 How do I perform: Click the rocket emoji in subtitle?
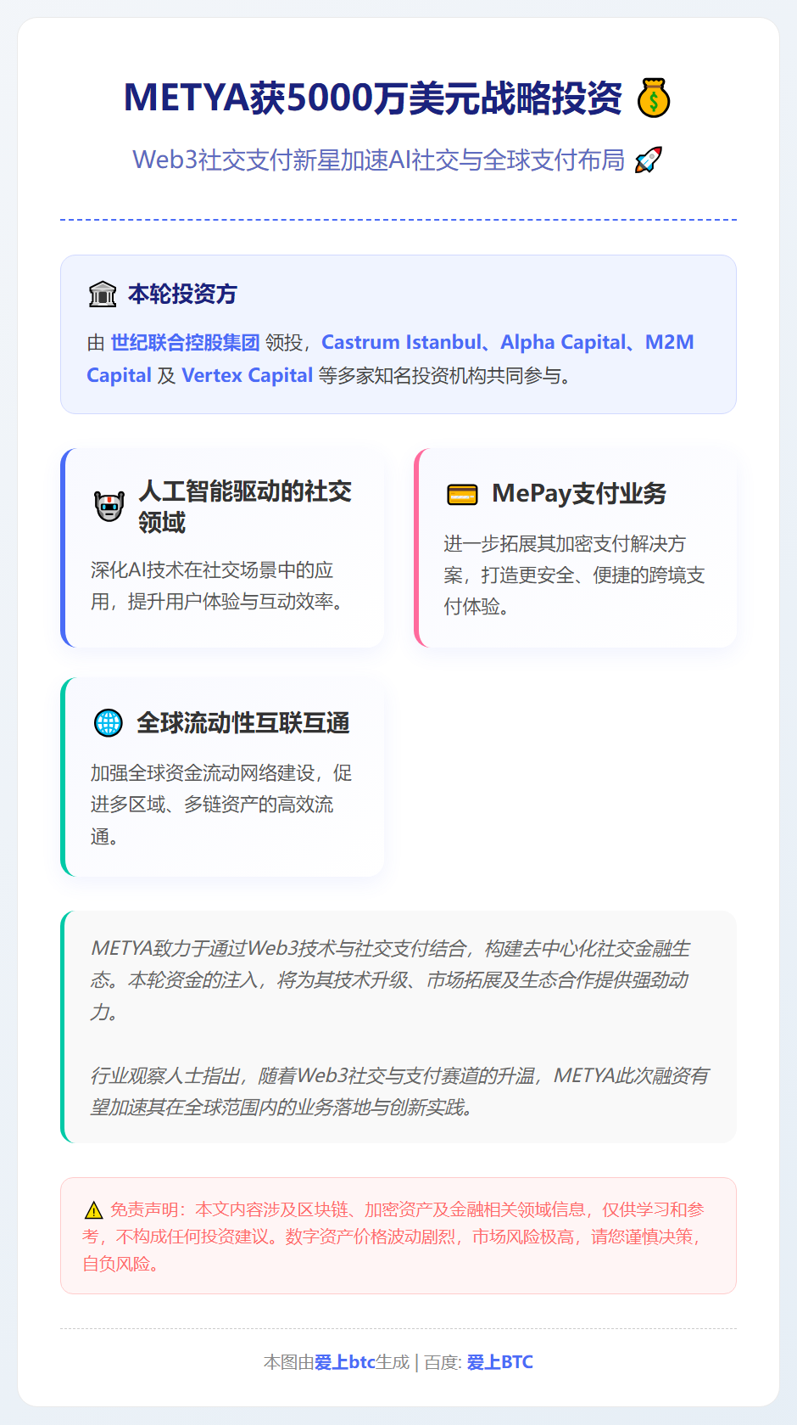tap(648, 160)
